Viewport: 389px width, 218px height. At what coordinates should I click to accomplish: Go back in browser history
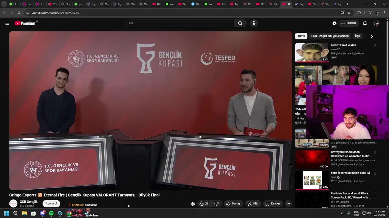[4, 13]
